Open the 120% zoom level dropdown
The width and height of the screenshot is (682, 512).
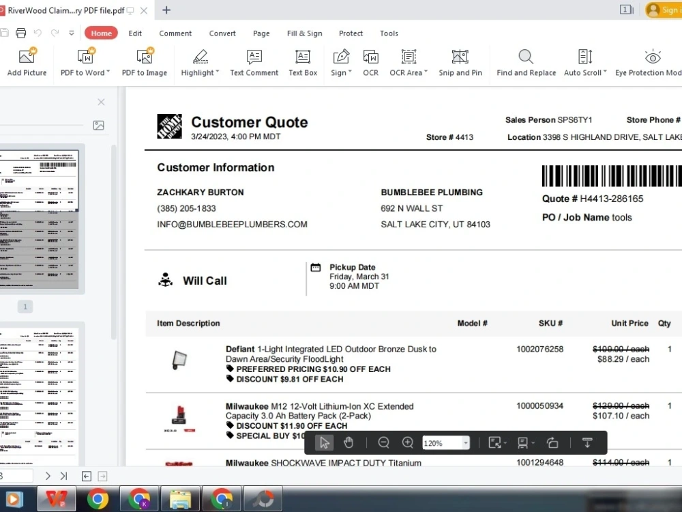tap(465, 443)
